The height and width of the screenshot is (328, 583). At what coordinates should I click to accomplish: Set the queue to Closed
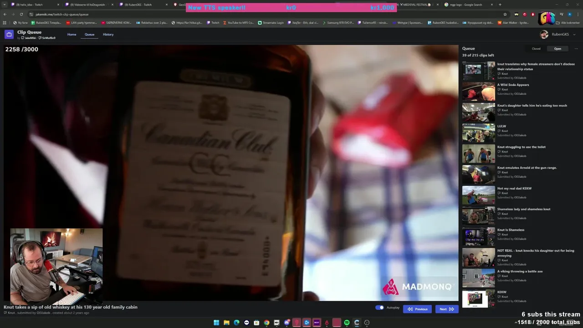pyautogui.click(x=536, y=49)
